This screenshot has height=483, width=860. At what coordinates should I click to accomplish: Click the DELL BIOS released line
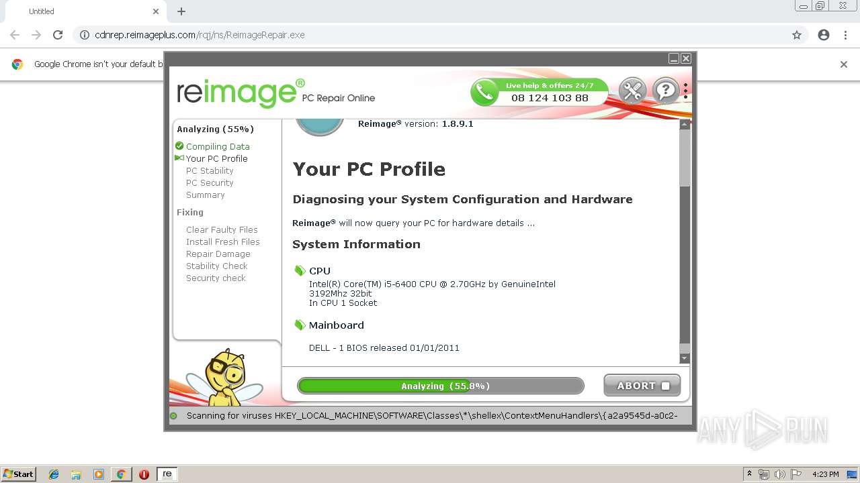tap(384, 347)
